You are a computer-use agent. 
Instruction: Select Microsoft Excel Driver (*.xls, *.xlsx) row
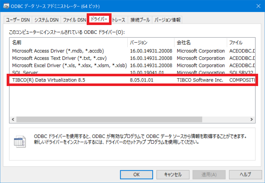point(132,65)
